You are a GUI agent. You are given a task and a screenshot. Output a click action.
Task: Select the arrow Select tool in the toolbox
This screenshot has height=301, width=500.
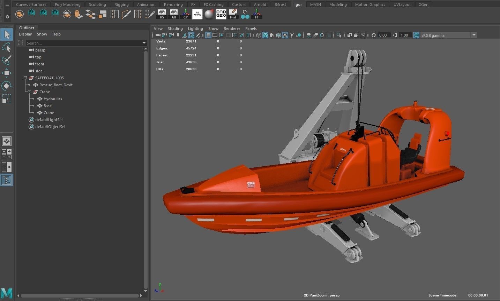click(x=7, y=34)
